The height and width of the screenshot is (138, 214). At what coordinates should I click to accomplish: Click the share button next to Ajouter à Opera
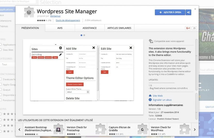(188, 12)
